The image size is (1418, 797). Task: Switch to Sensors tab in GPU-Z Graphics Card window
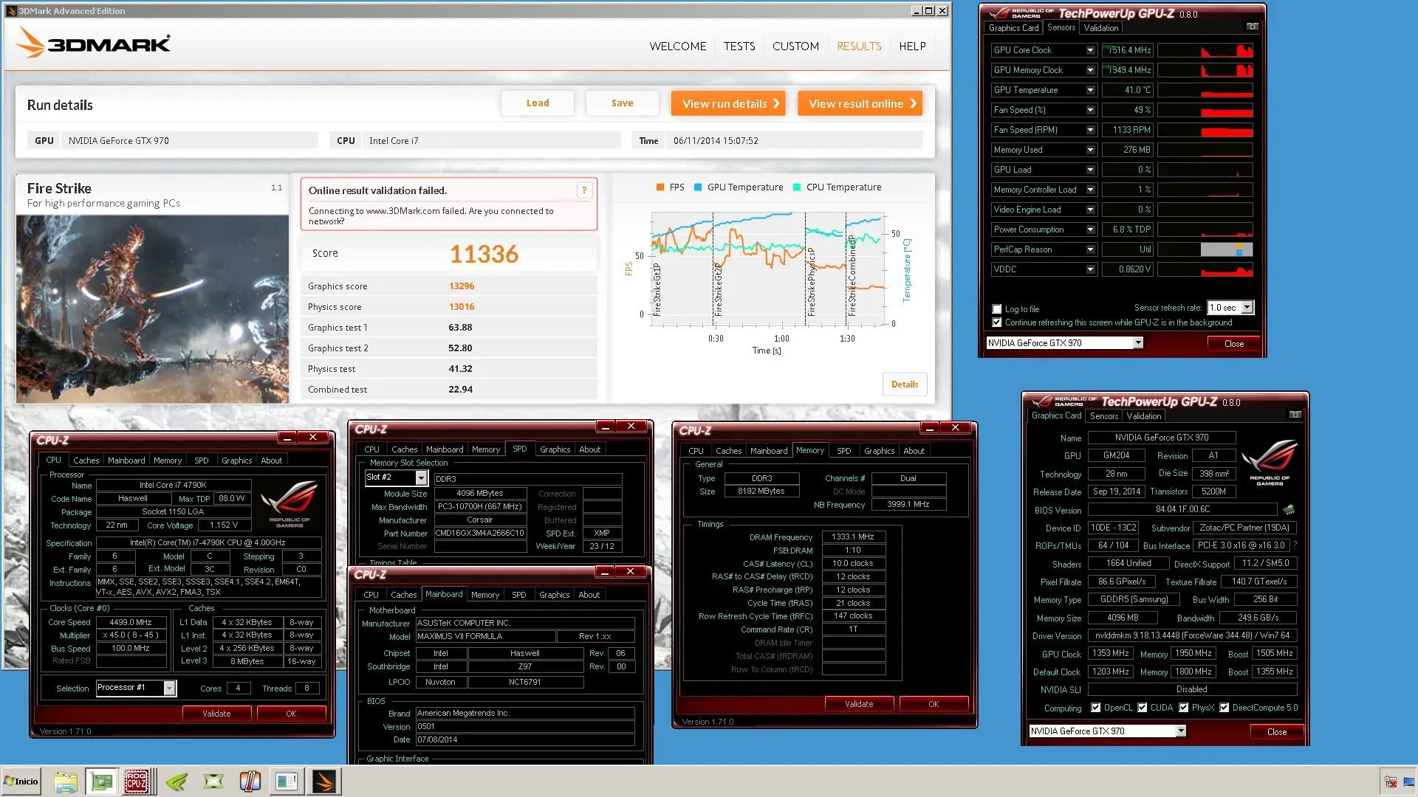1104,416
